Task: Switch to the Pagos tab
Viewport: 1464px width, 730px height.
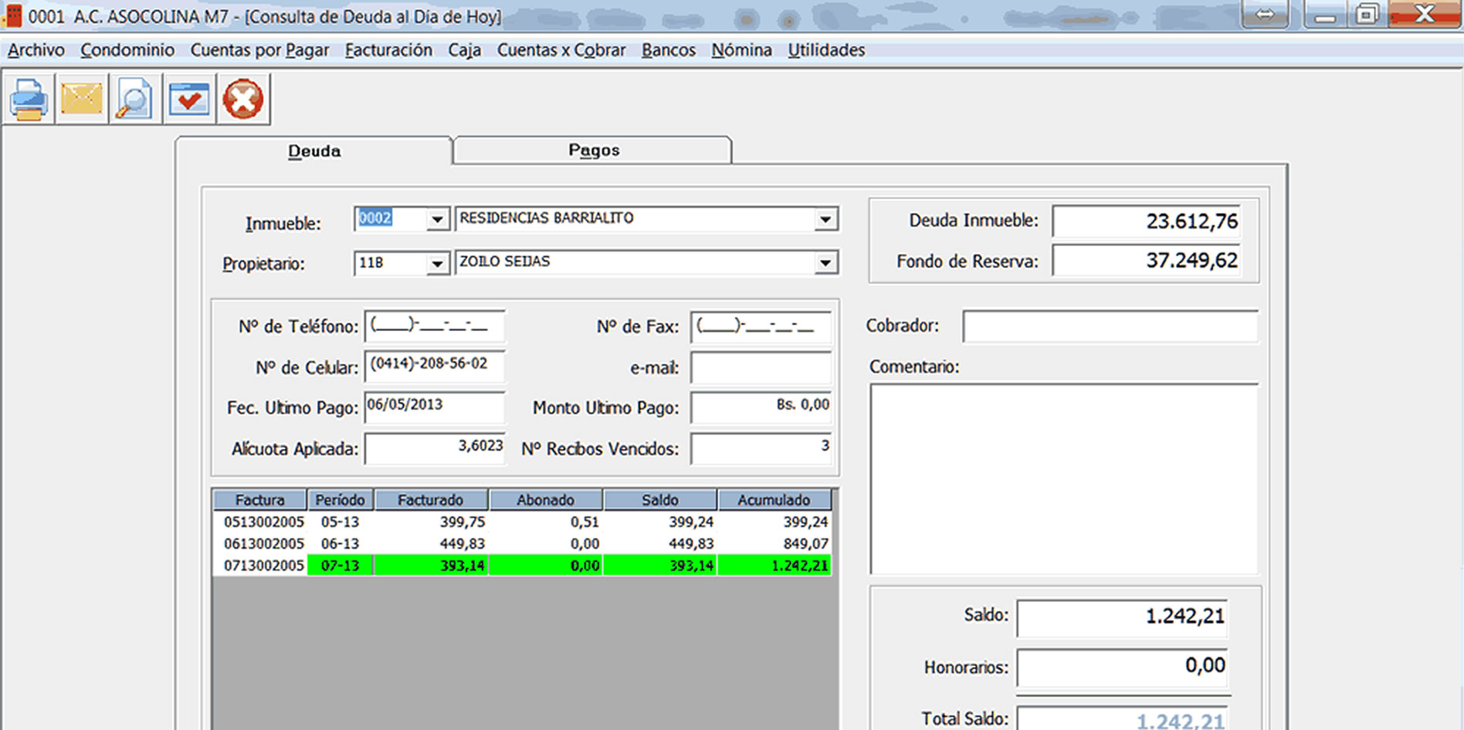Action: [x=593, y=150]
